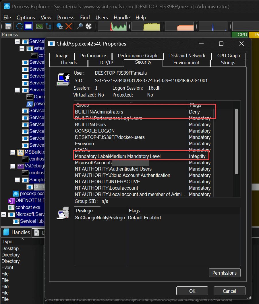Toggle the Show Lower Pane toolbar button

28,27
